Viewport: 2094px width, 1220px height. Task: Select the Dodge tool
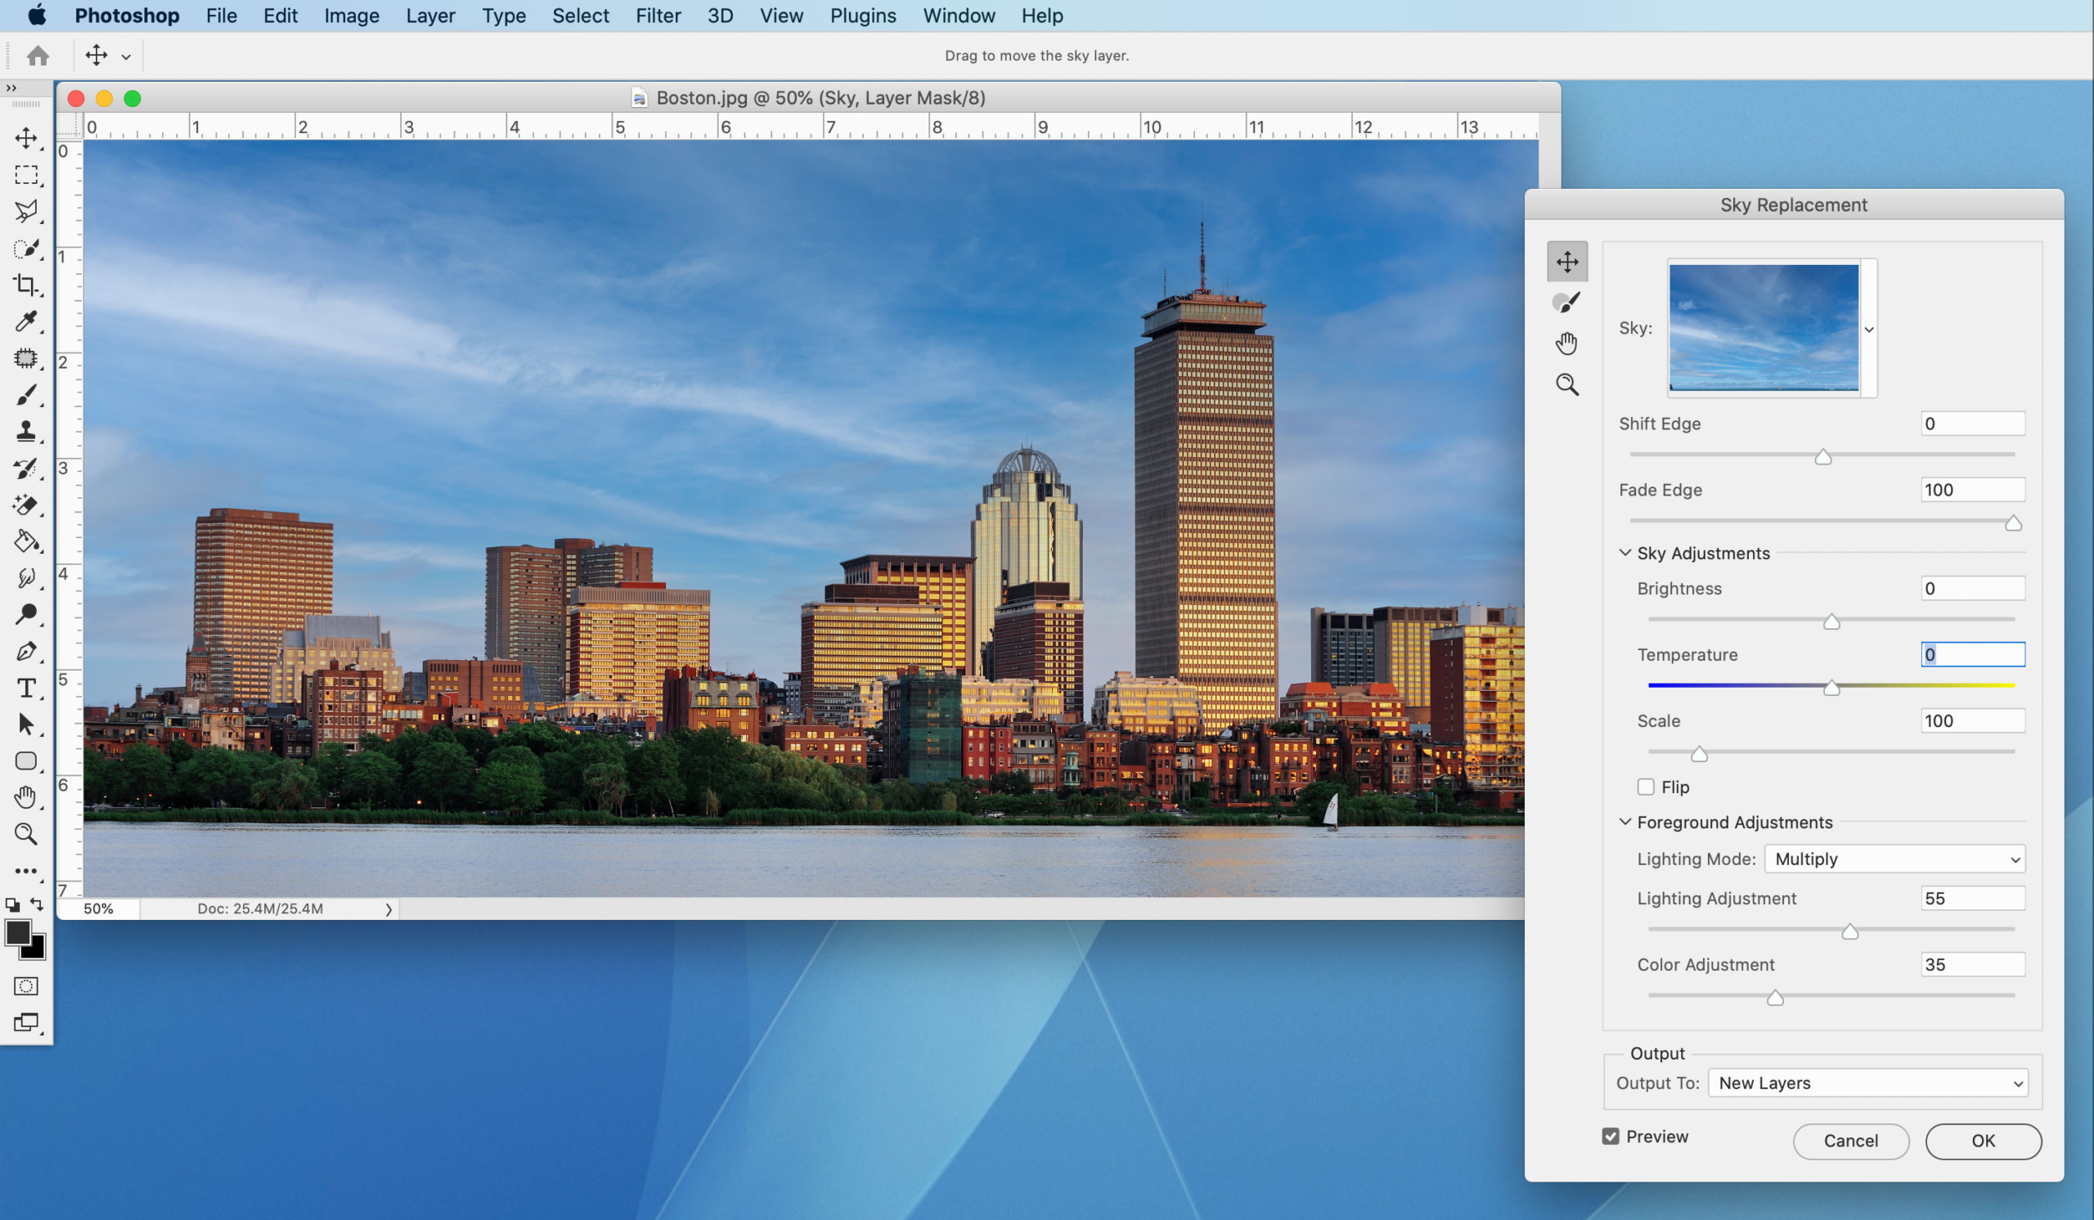pos(25,615)
